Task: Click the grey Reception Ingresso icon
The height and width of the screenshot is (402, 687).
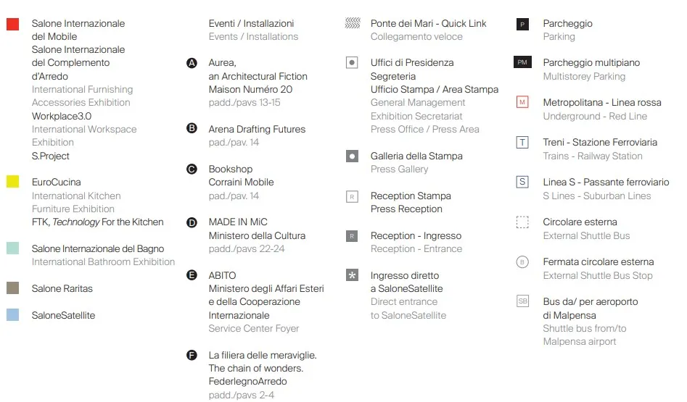Action: tap(353, 236)
